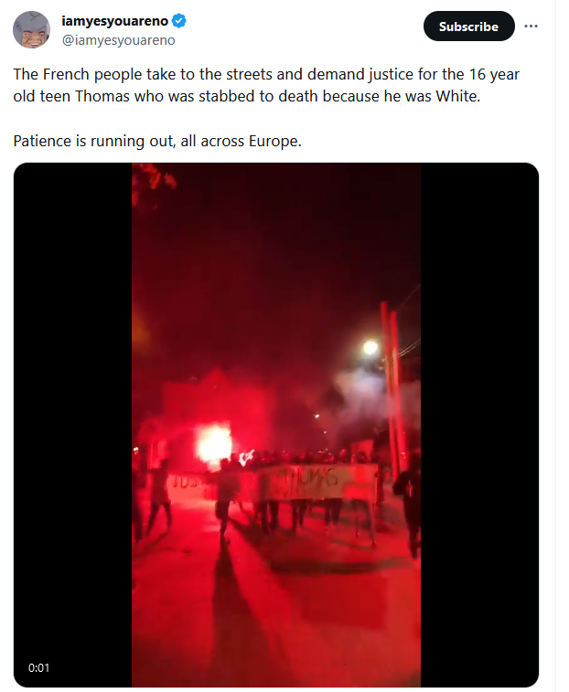569x692 pixels.
Task: Open the iamyesyouareno display name link
Action: coord(115,21)
